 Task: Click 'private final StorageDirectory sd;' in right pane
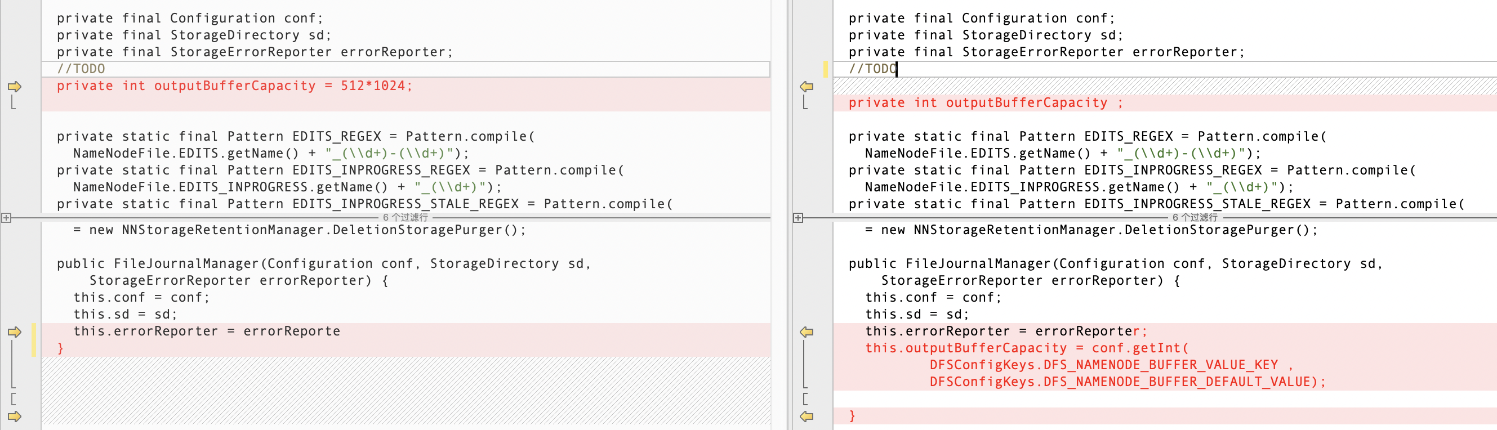986,35
